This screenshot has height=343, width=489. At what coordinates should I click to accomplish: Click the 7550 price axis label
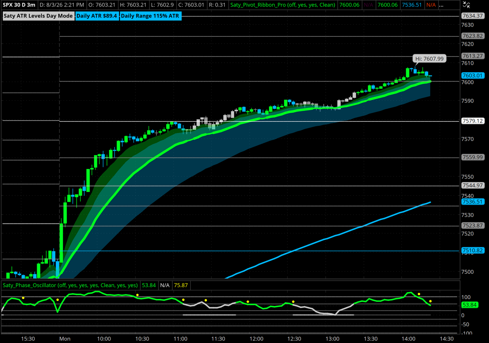point(467,177)
